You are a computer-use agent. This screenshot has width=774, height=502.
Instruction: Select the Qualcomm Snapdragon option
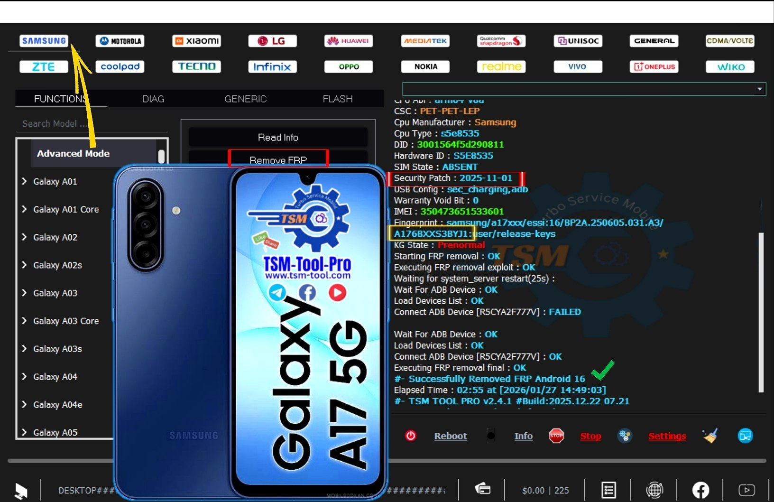click(501, 41)
